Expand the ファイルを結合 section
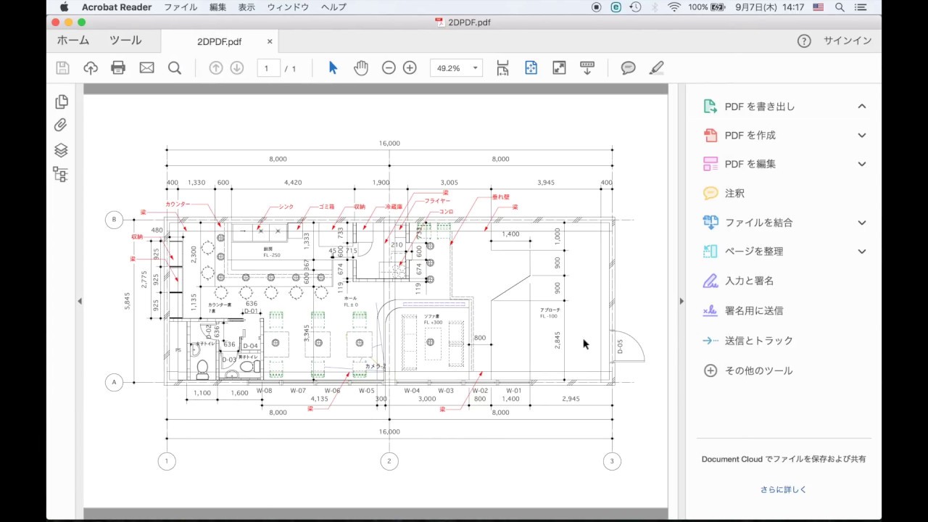This screenshot has height=522, width=928. pyautogui.click(x=861, y=223)
